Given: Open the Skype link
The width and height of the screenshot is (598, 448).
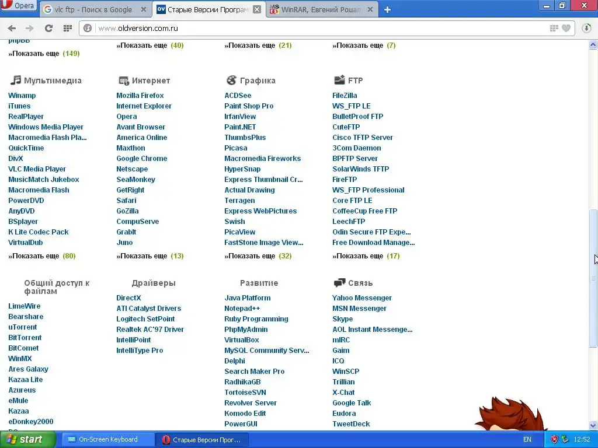Looking at the screenshot, I should click(342, 319).
